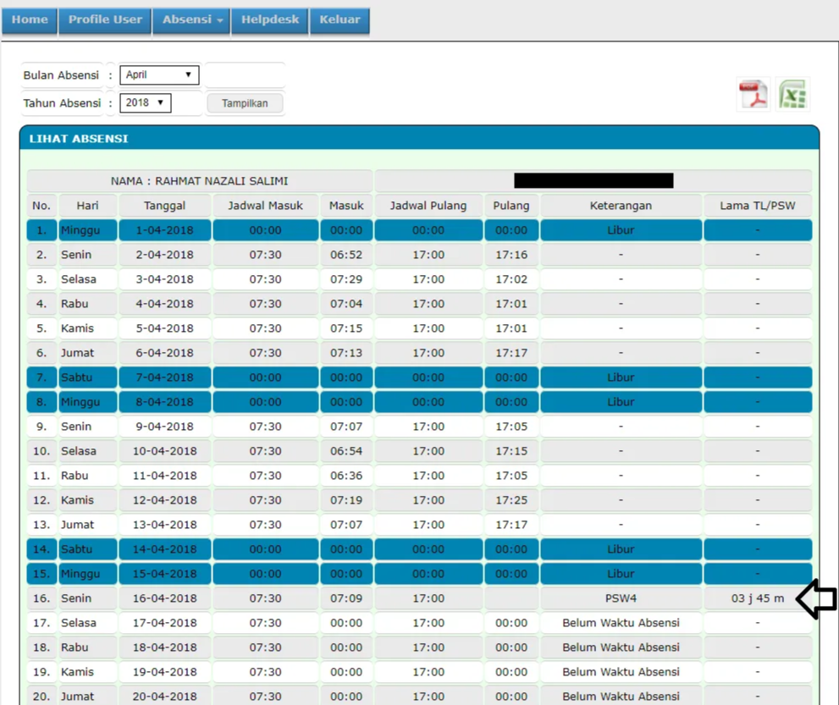839x705 pixels.
Task: Select the NAMA : RAHMAT NAZALI SALIMI cell
Action: [x=200, y=181]
